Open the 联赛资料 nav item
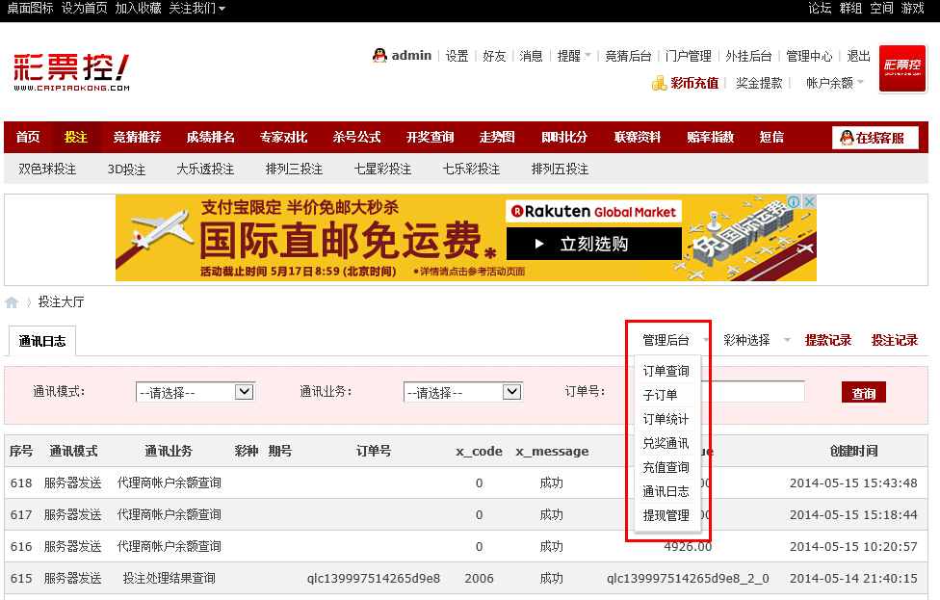940x600 pixels. pyautogui.click(x=638, y=138)
